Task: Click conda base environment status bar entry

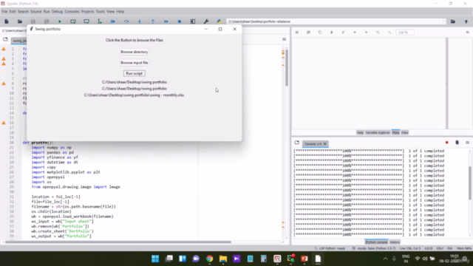Action: click(x=373, y=248)
